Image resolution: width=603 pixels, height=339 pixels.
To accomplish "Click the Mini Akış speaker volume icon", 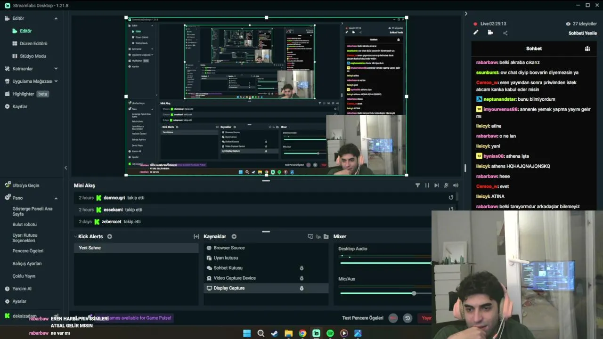I will click(456, 186).
